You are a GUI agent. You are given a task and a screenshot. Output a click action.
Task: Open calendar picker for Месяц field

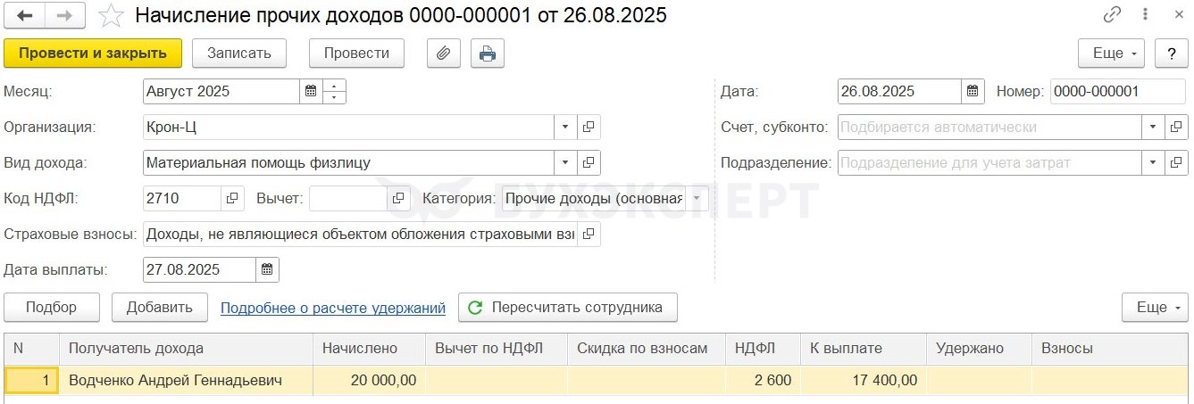tap(311, 92)
